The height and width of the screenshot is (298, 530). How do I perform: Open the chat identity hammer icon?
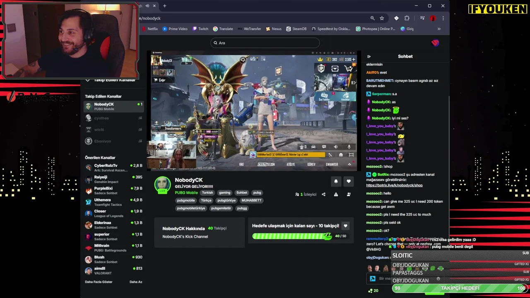pyautogui.click(x=372, y=279)
